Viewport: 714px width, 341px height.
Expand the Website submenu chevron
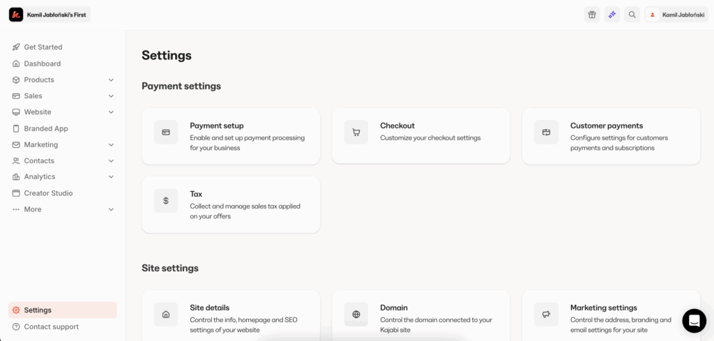[111, 112]
